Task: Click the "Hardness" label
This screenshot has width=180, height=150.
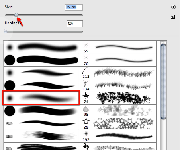Action: tap(13, 23)
